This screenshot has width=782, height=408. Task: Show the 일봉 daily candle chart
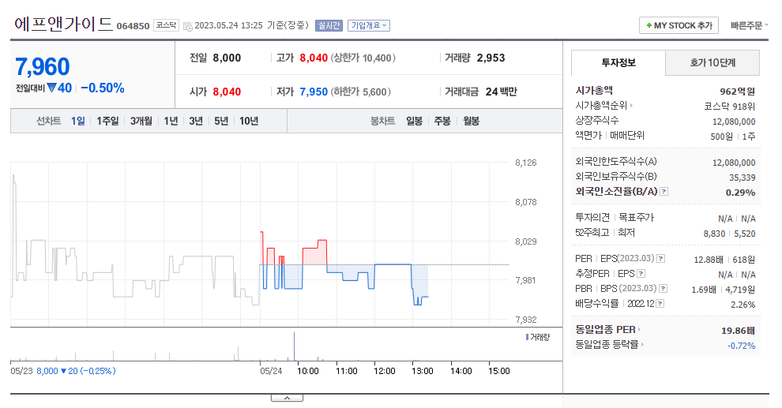(415, 121)
